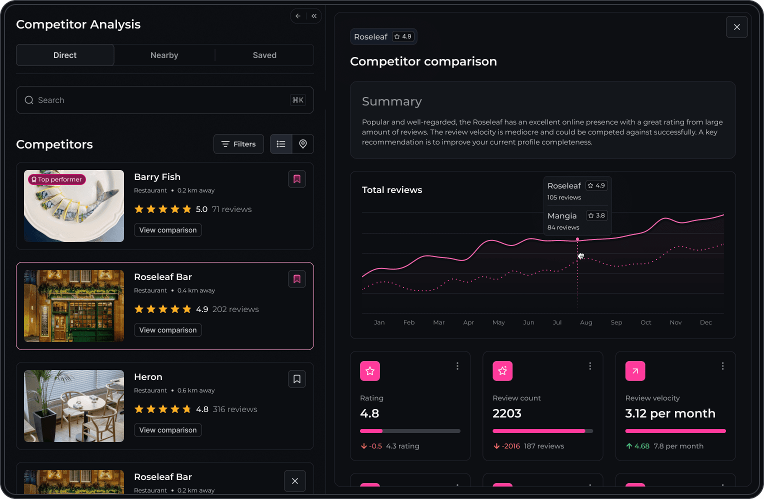Viewport: 764px width, 499px height.
Task: Open the Roseleaf Bar storefront photo at 0.4 km
Action: tap(74, 306)
